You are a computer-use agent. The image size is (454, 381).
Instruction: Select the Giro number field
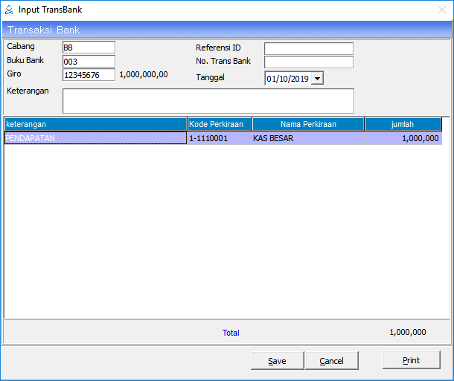point(89,75)
